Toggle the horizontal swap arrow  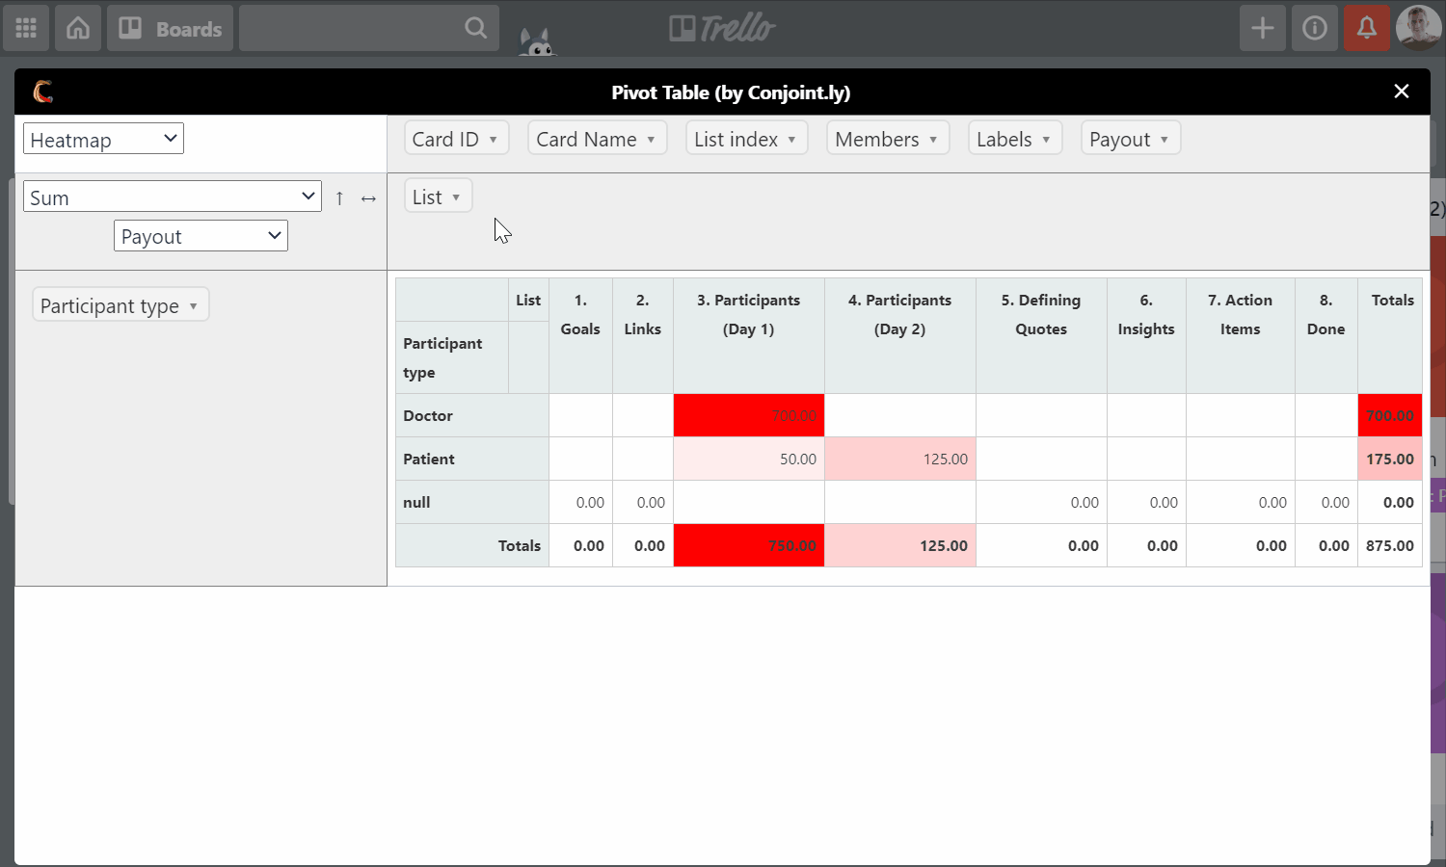(368, 197)
